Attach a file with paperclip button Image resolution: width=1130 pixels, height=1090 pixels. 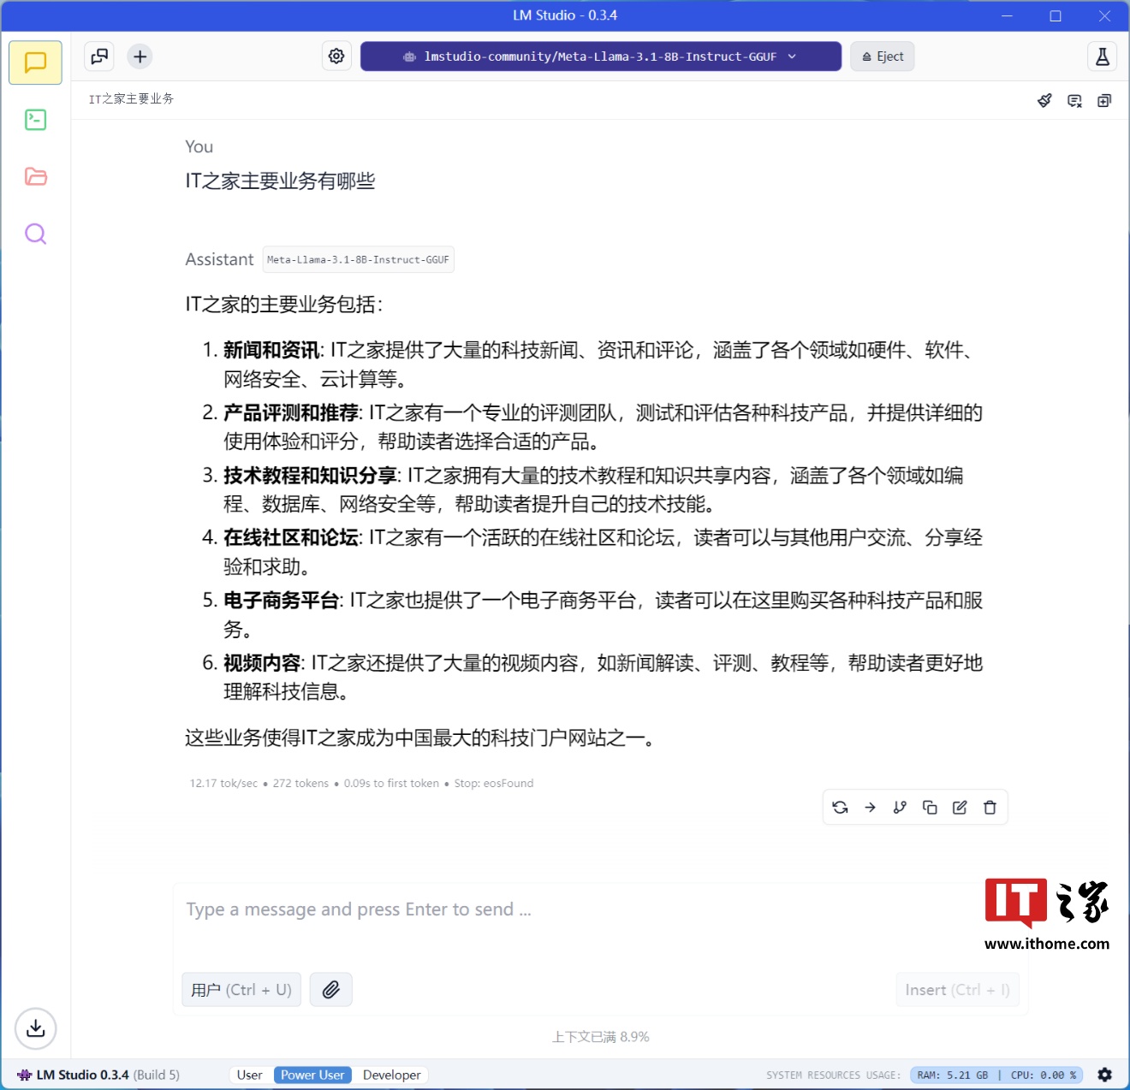pyautogui.click(x=330, y=990)
